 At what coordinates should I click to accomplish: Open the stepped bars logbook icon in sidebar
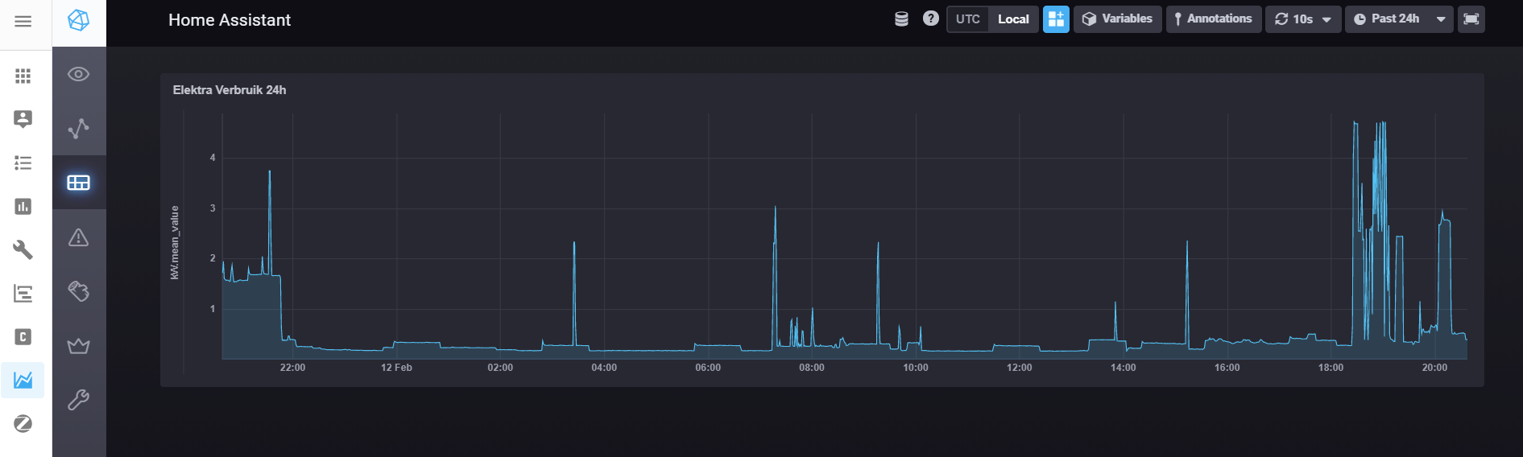[x=23, y=294]
